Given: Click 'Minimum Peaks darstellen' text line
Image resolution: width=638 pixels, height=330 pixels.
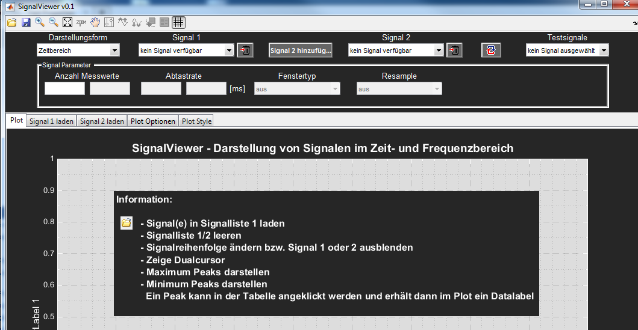Looking at the screenshot, I should [x=204, y=284].
